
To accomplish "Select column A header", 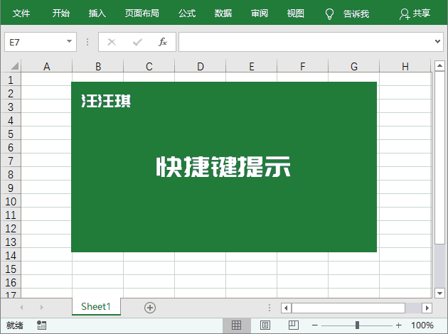I will coord(46,66).
